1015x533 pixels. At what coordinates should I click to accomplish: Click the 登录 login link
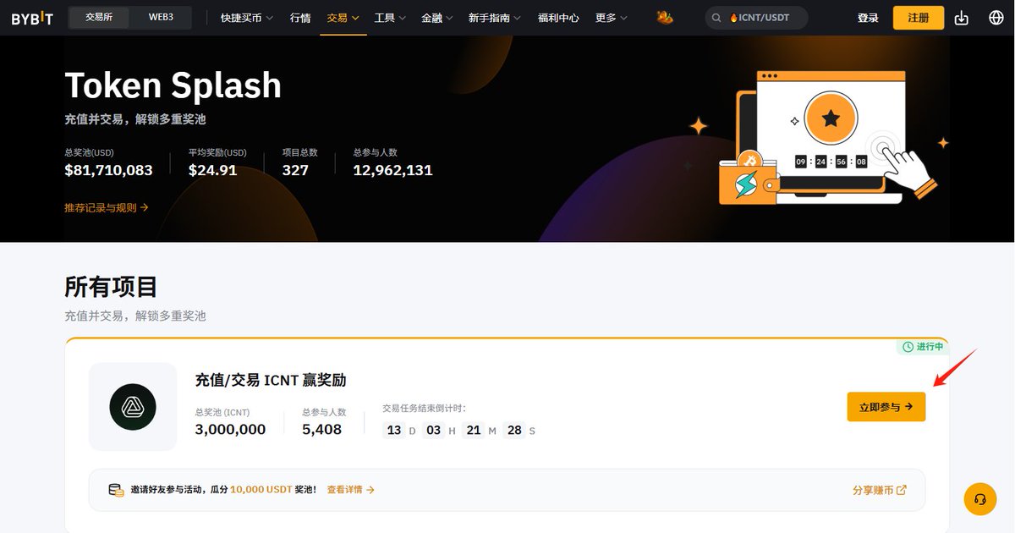[868, 18]
